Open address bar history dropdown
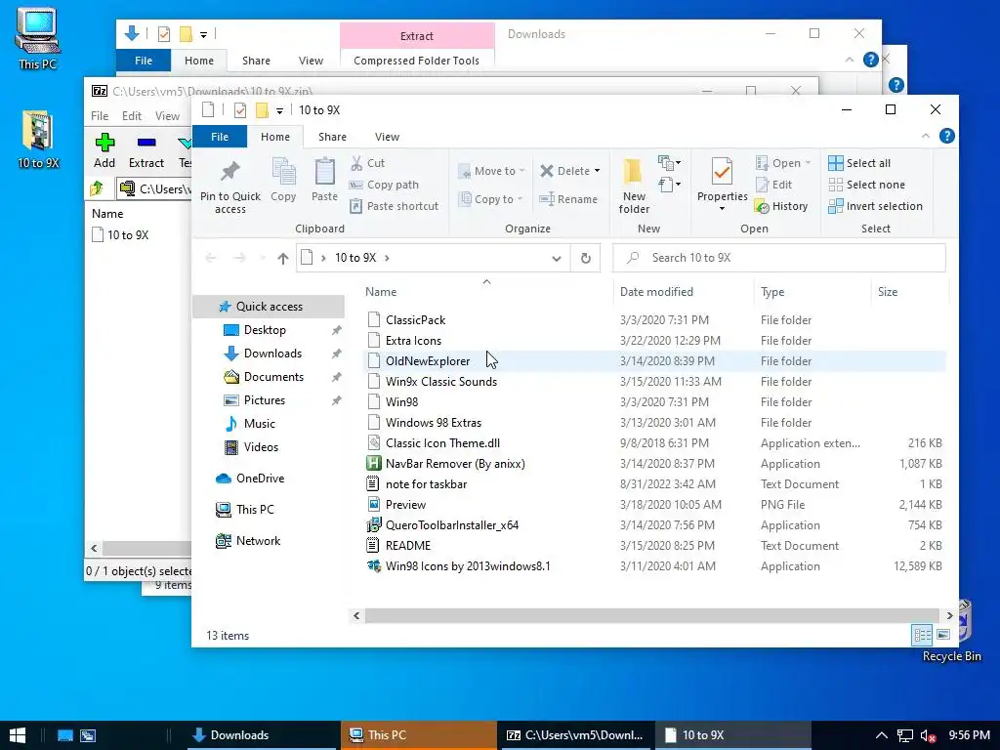 [x=556, y=258]
